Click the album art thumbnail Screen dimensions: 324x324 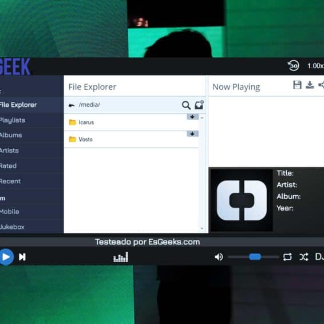[x=242, y=200]
